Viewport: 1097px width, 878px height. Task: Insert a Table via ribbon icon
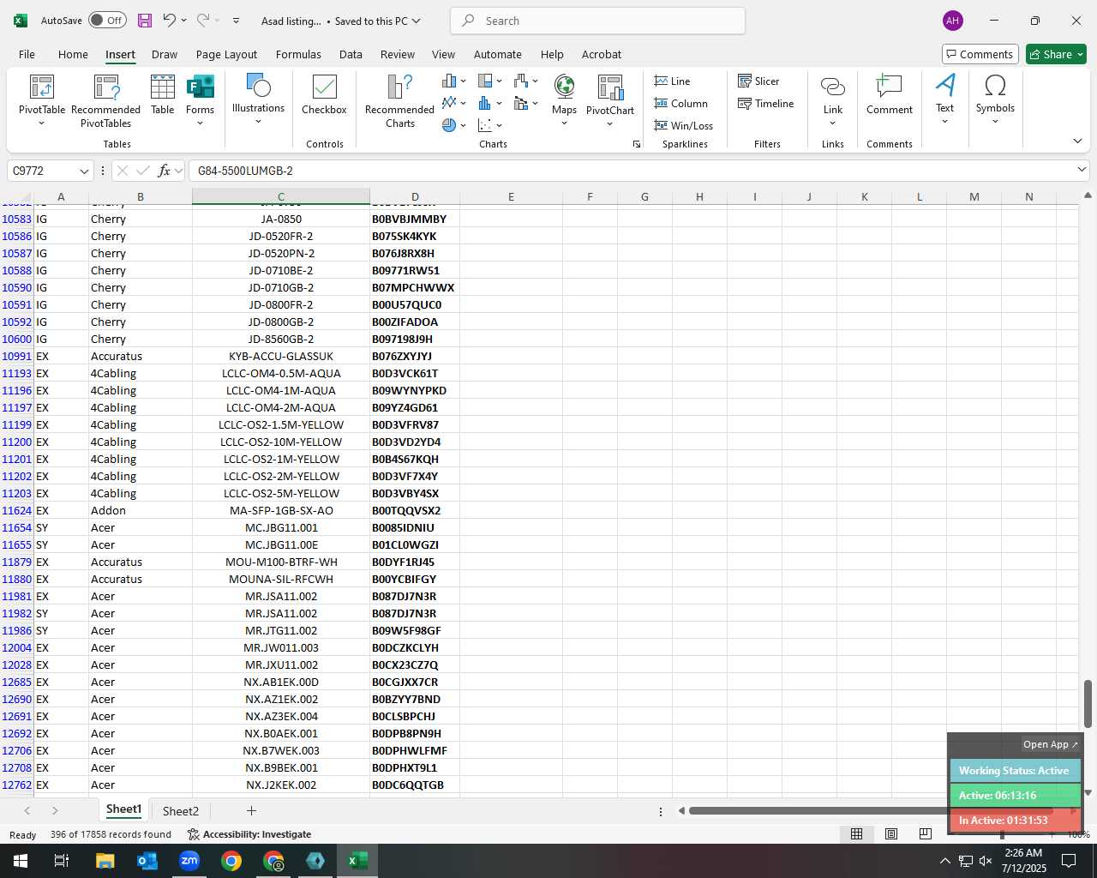pos(163,94)
